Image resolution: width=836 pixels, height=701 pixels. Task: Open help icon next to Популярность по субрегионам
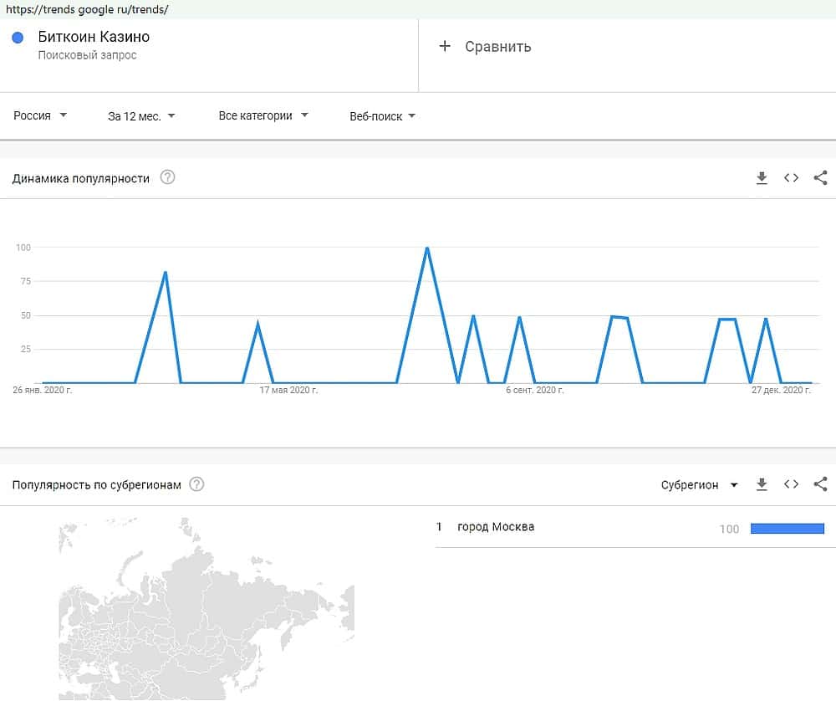(x=196, y=484)
